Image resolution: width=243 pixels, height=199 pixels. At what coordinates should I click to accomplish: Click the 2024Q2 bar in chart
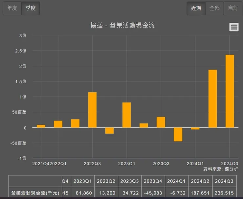coord(213,99)
